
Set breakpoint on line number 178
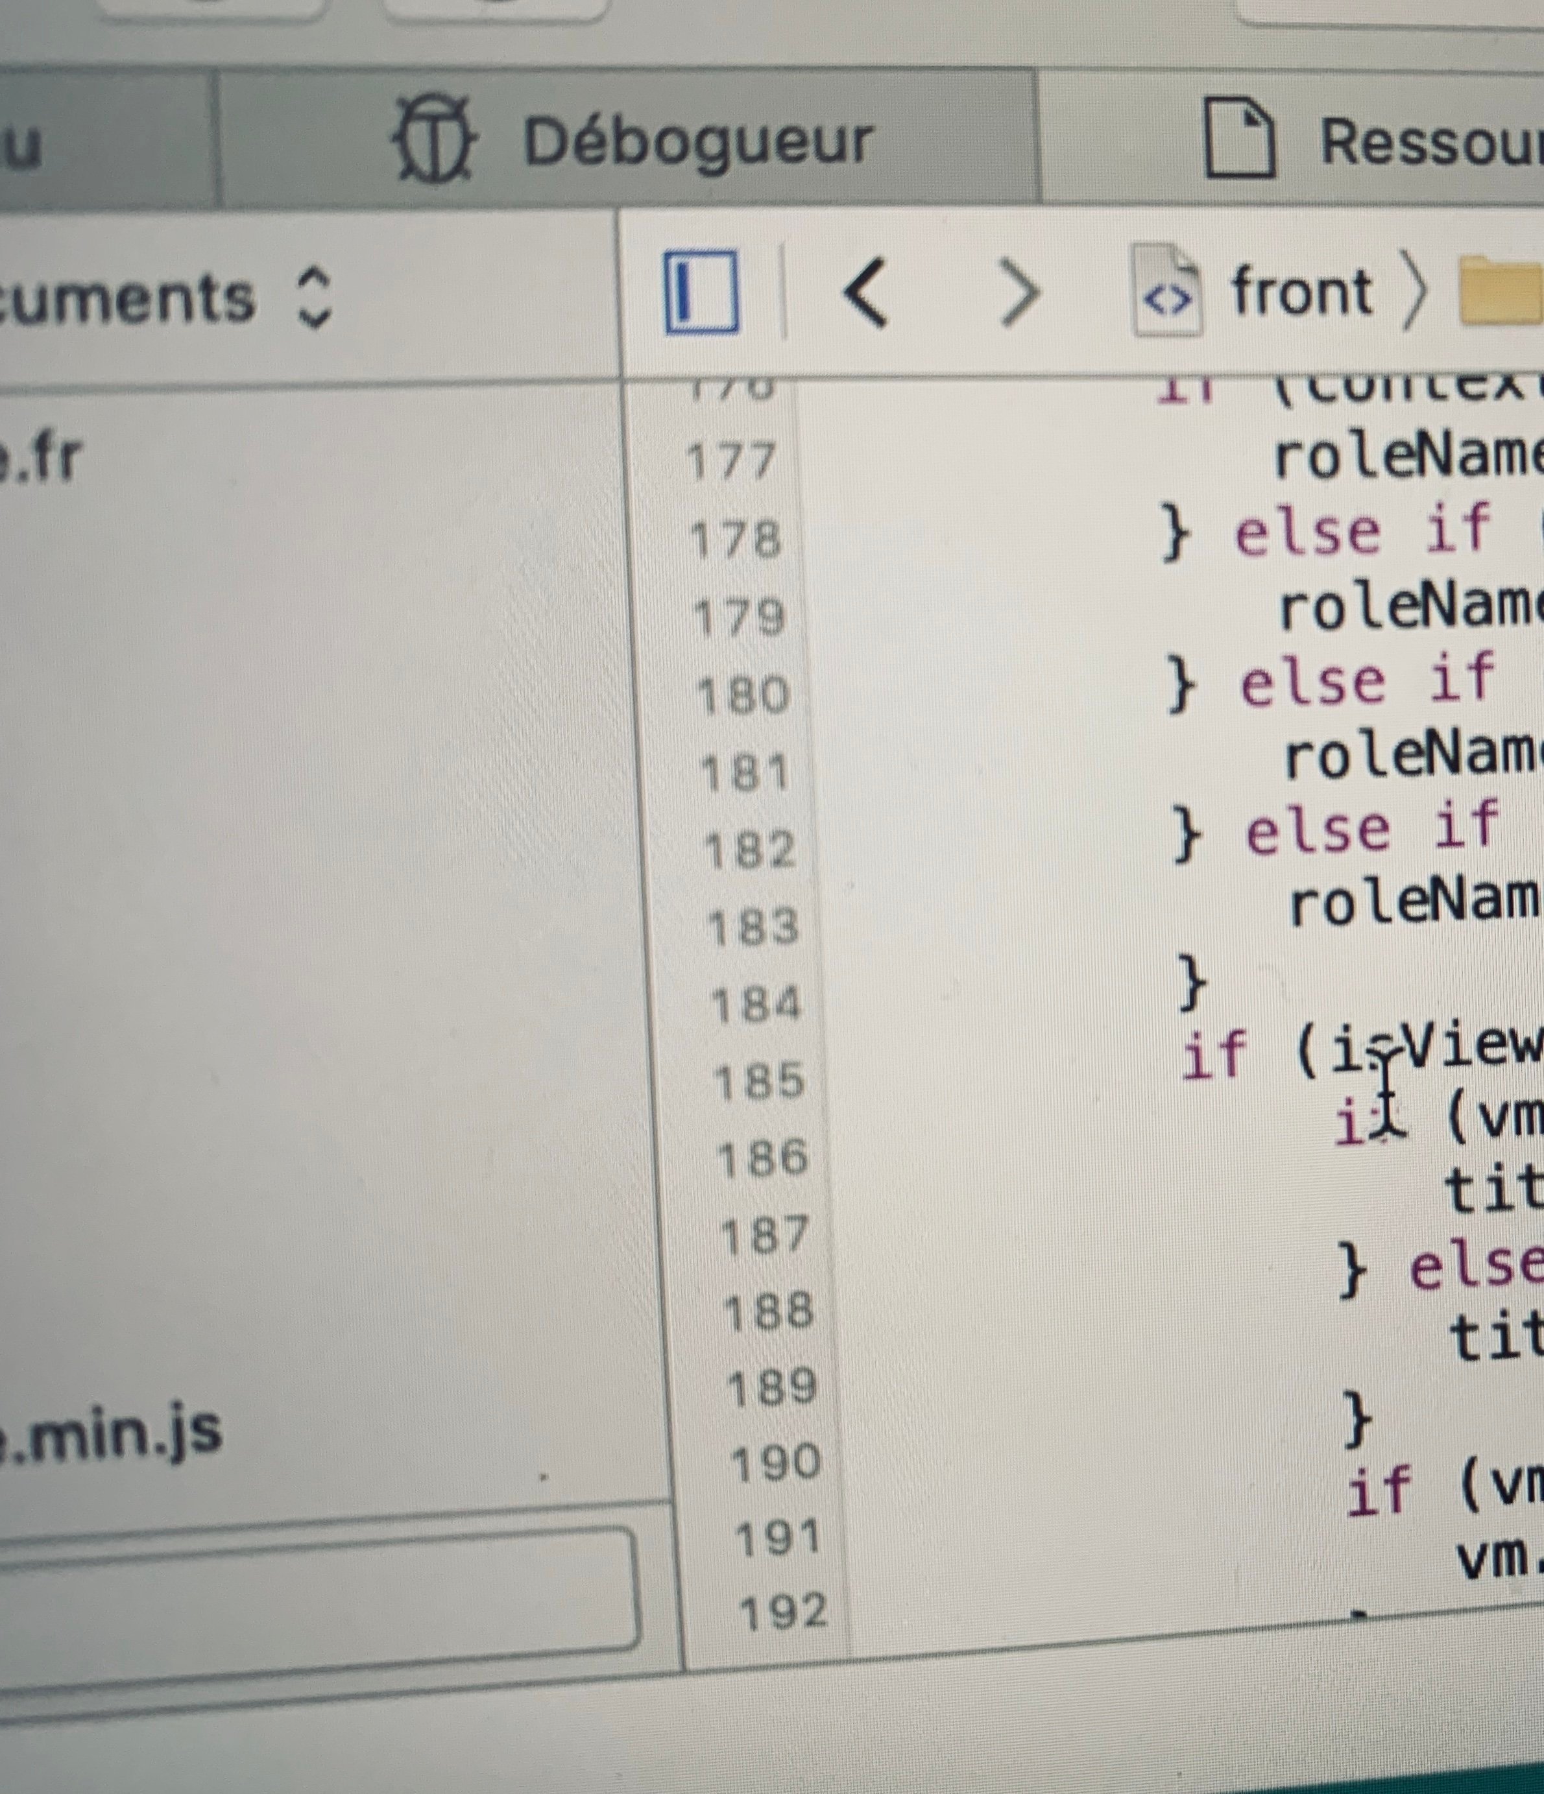[736, 540]
